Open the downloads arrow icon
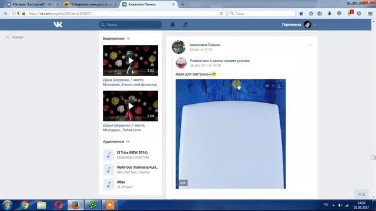Image resolution: width=376 pixels, height=211 pixels. tap(330, 13)
